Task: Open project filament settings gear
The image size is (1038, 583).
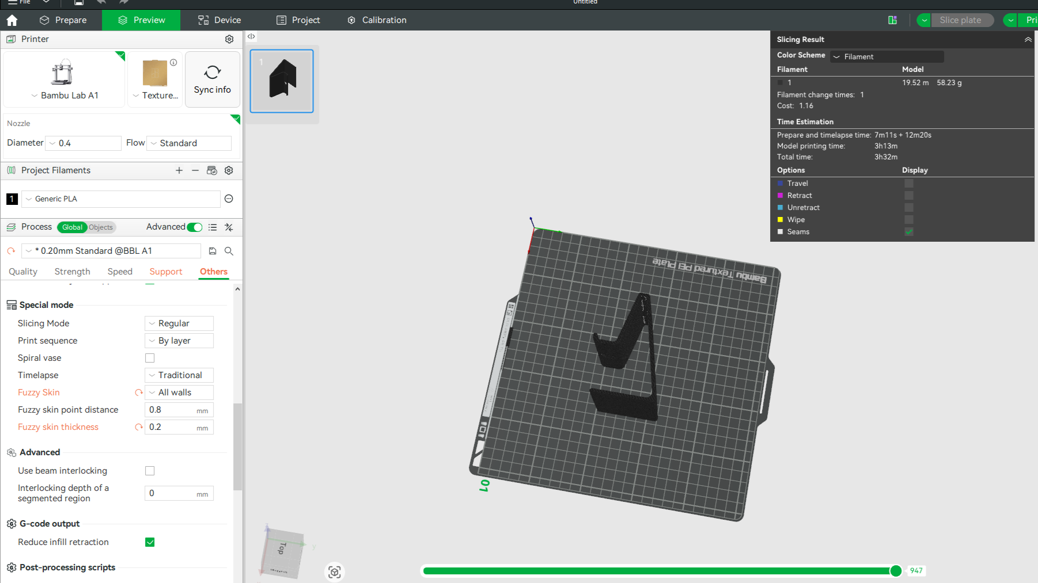Action: [x=229, y=170]
